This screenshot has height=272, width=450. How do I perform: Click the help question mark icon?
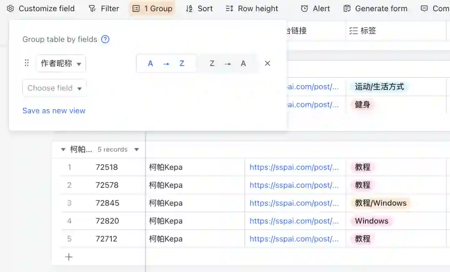[x=105, y=39]
